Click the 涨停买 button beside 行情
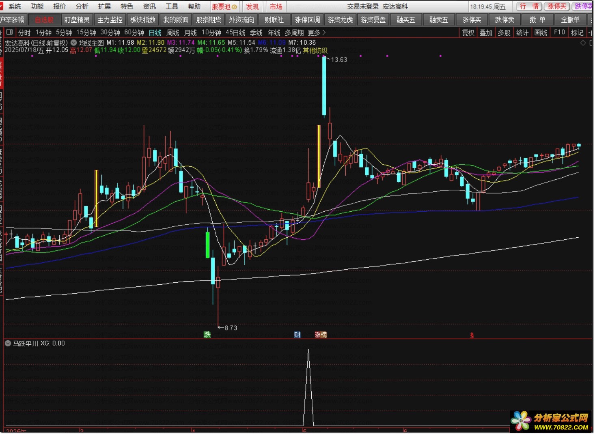 (x=556, y=6)
